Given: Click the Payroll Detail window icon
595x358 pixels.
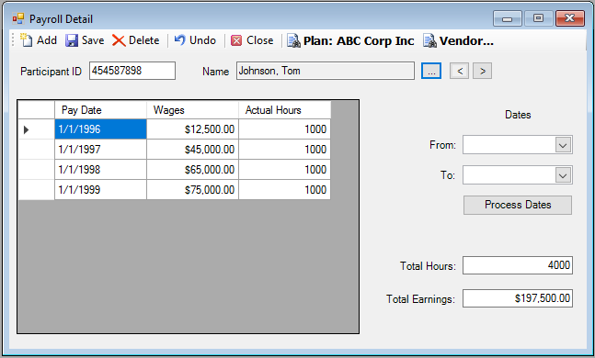Looking at the screenshot, I should click(18, 18).
